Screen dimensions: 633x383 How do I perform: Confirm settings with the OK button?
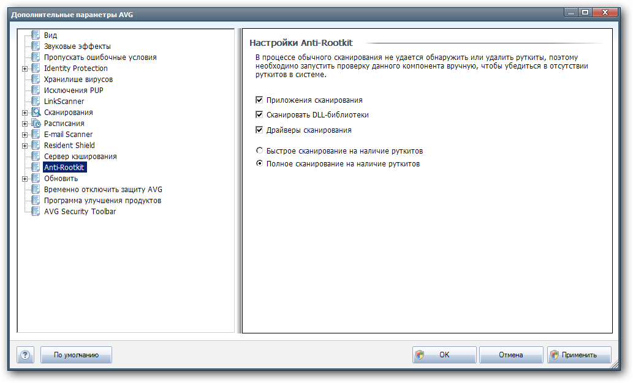pyautogui.click(x=444, y=355)
